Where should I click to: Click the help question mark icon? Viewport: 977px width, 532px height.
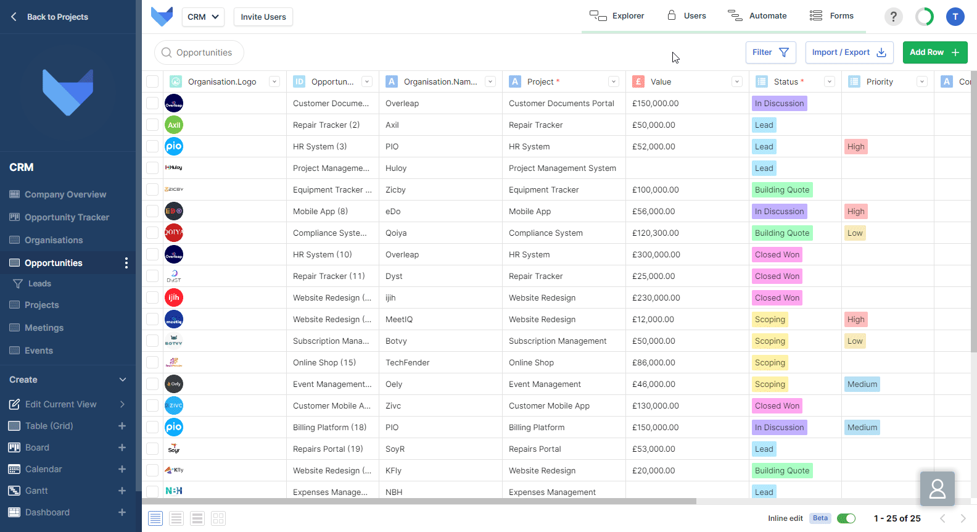(x=893, y=17)
